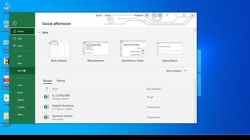Open the A_1234567890 recent file
Viewport: 250px width, 140px height.
click(x=114, y=97)
